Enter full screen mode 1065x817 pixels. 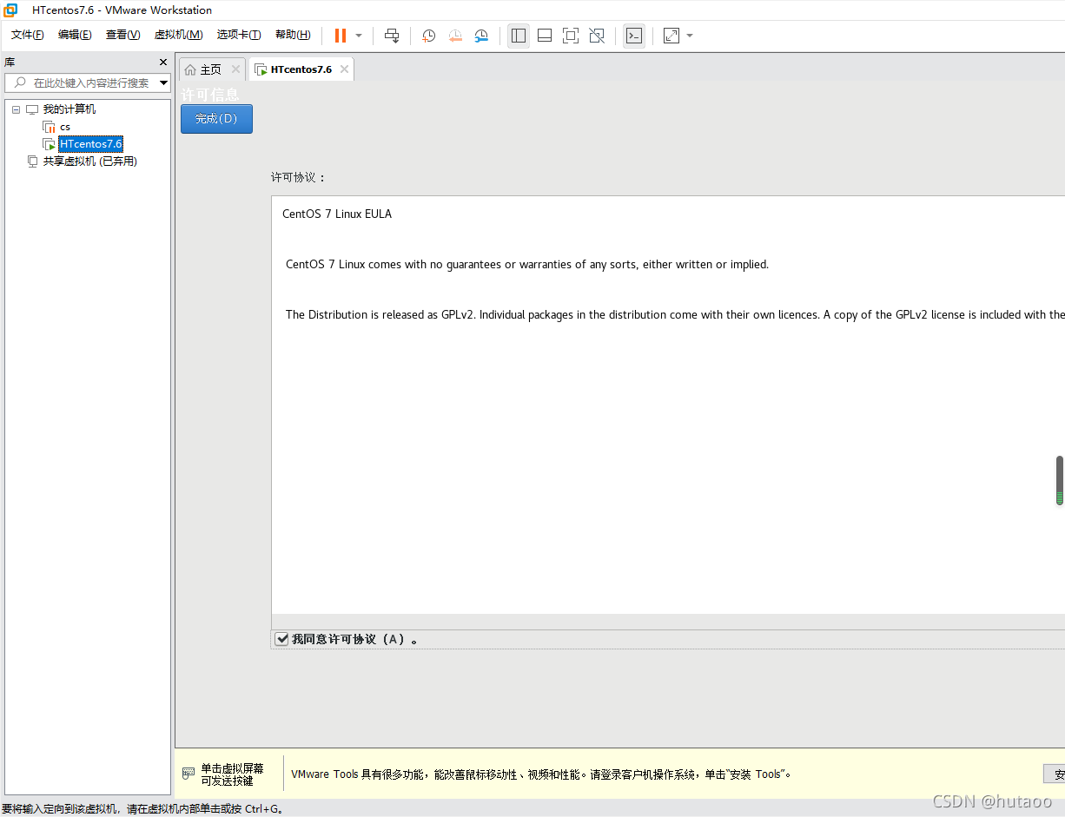571,36
